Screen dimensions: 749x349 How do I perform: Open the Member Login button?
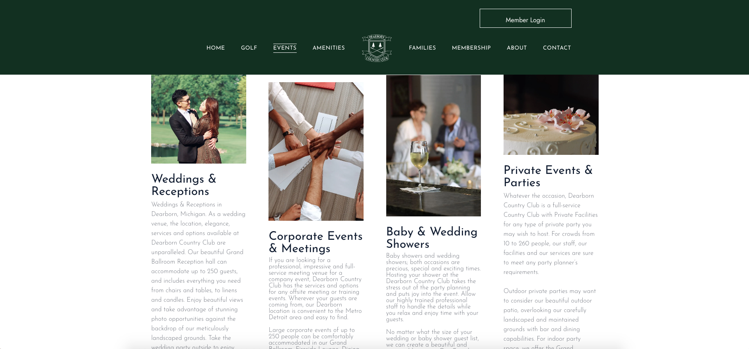click(525, 18)
